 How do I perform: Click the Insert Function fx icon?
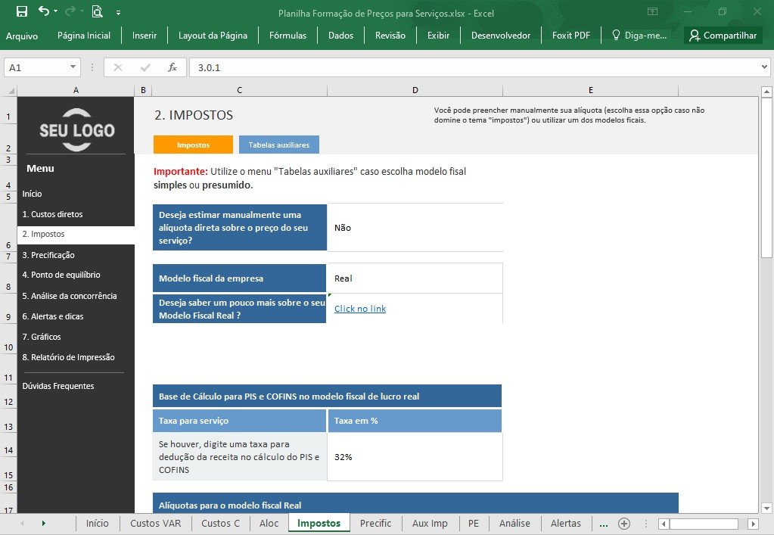click(173, 67)
